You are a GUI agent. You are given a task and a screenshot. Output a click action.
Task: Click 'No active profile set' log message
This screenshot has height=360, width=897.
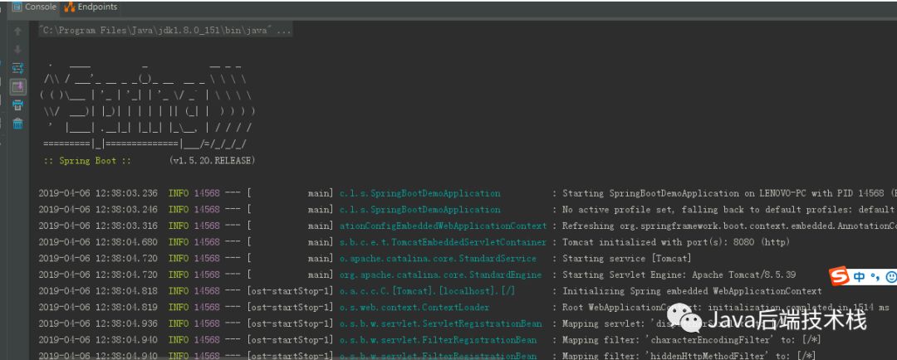616,209
